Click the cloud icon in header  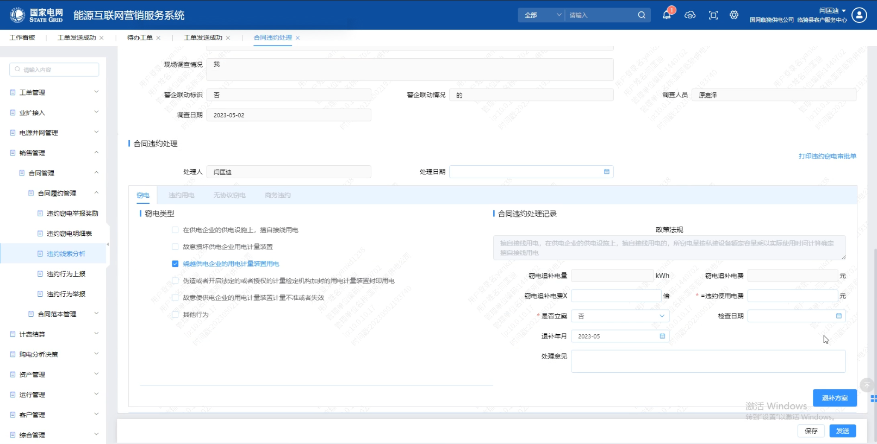(x=690, y=15)
